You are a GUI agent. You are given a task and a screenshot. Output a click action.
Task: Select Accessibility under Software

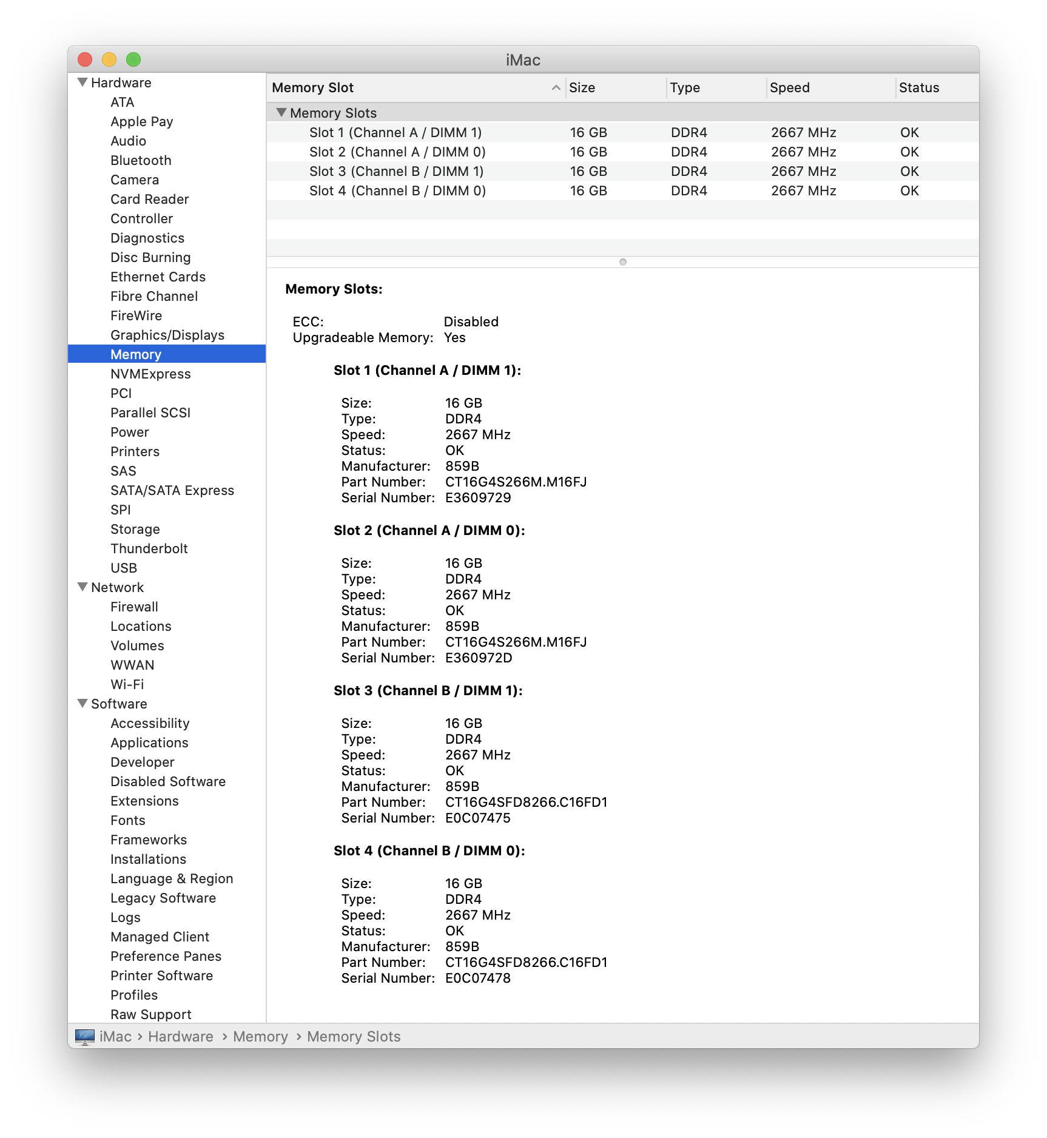(150, 723)
